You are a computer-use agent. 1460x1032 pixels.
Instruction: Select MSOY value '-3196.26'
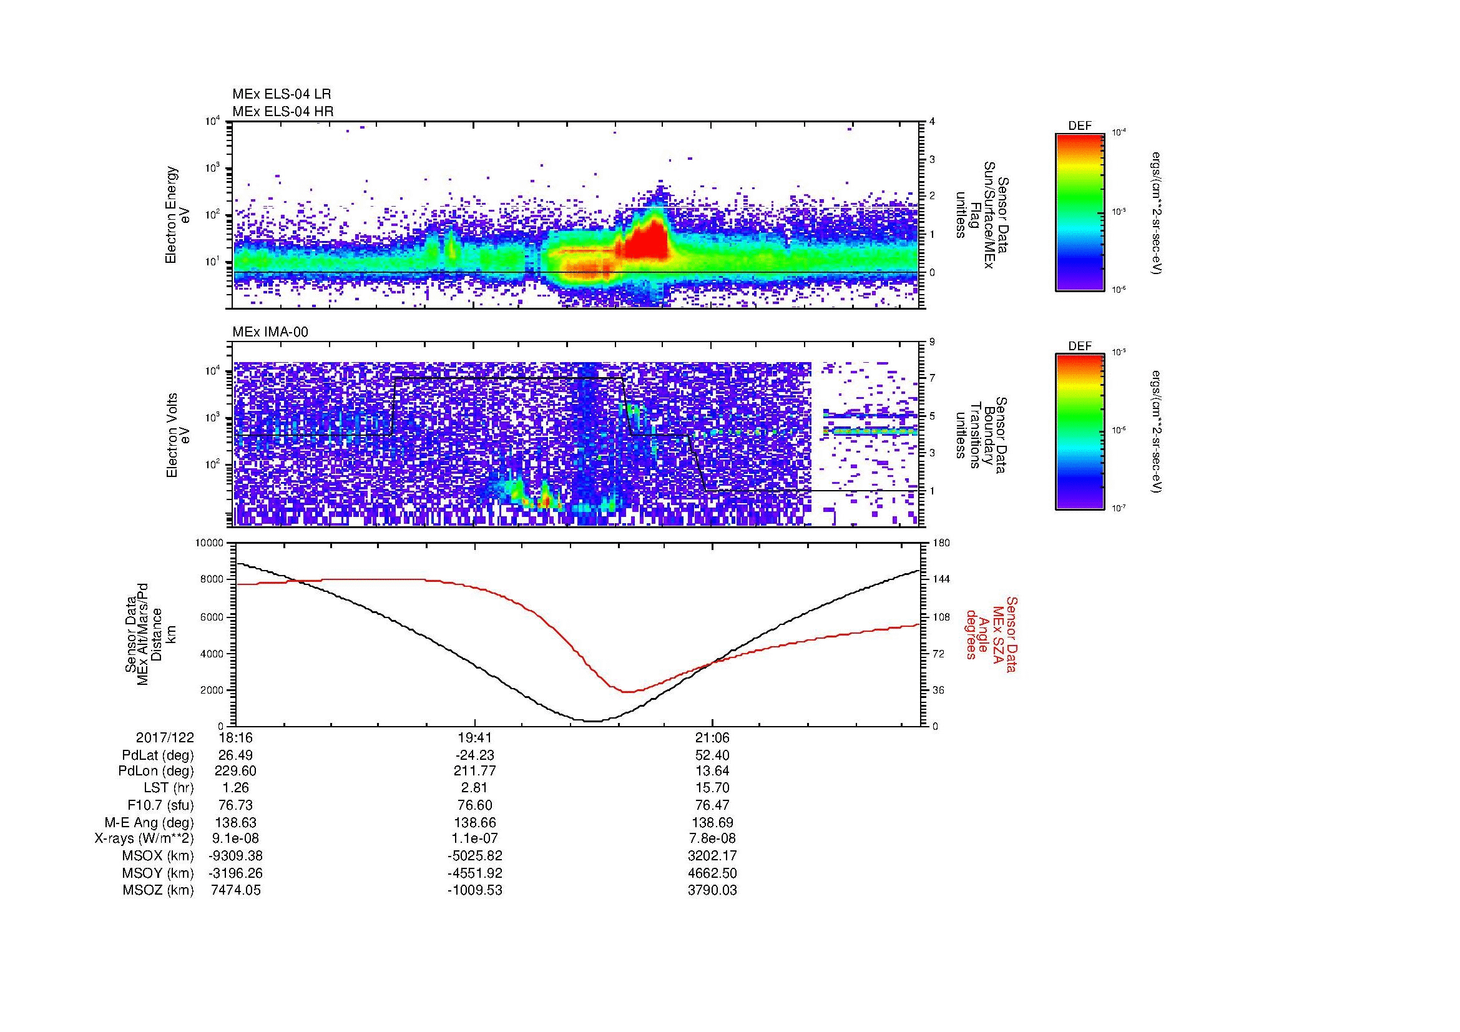(x=235, y=873)
